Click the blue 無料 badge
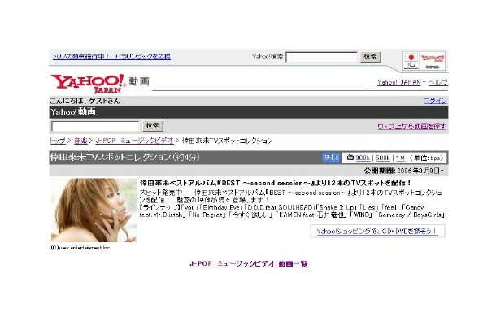 tap(330, 158)
